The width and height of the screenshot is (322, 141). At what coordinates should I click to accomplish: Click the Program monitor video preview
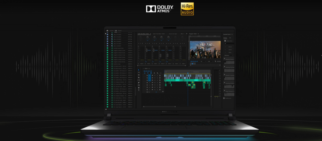pyautogui.click(x=205, y=50)
